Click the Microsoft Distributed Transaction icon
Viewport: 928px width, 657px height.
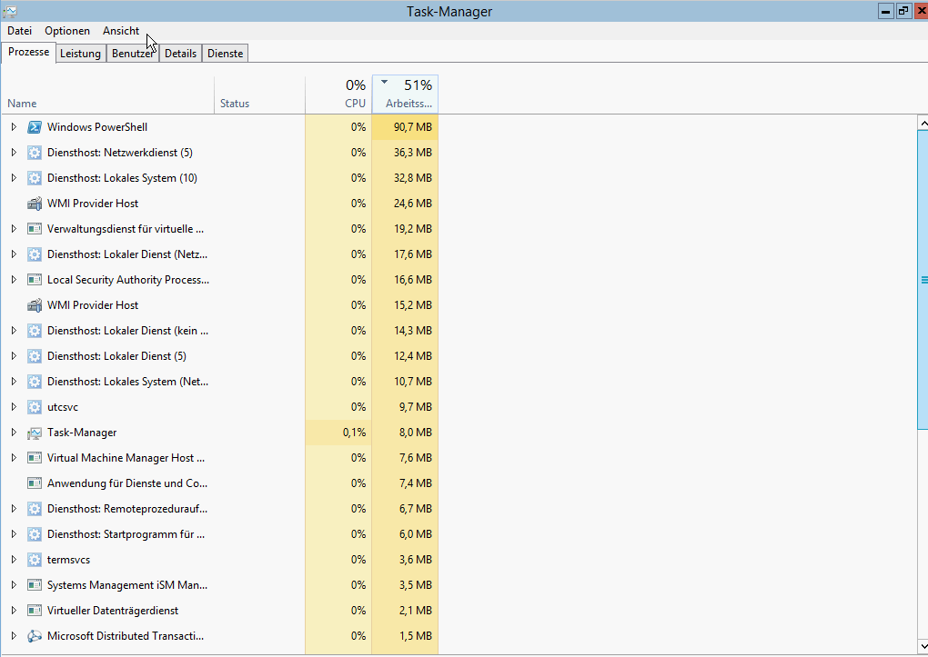pyautogui.click(x=35, y=636)
